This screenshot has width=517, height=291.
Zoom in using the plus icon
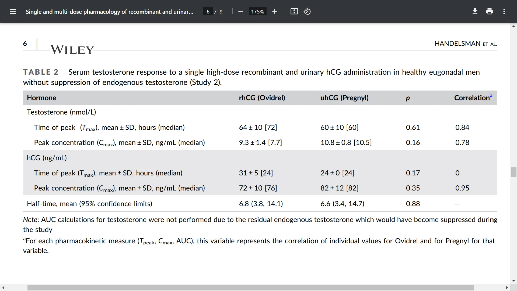click(x=274, y=11)
